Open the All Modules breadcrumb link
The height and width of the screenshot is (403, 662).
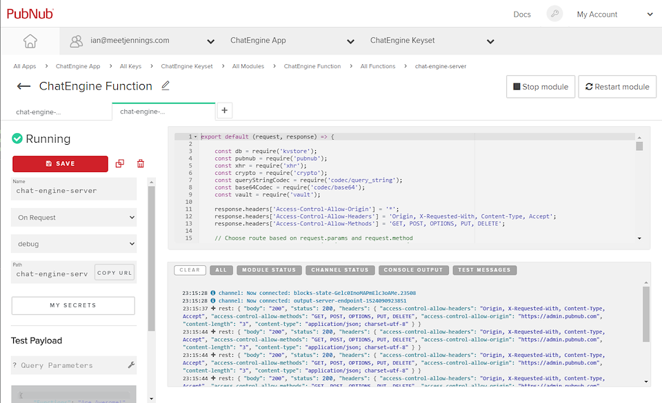click(x=248, y=66)
